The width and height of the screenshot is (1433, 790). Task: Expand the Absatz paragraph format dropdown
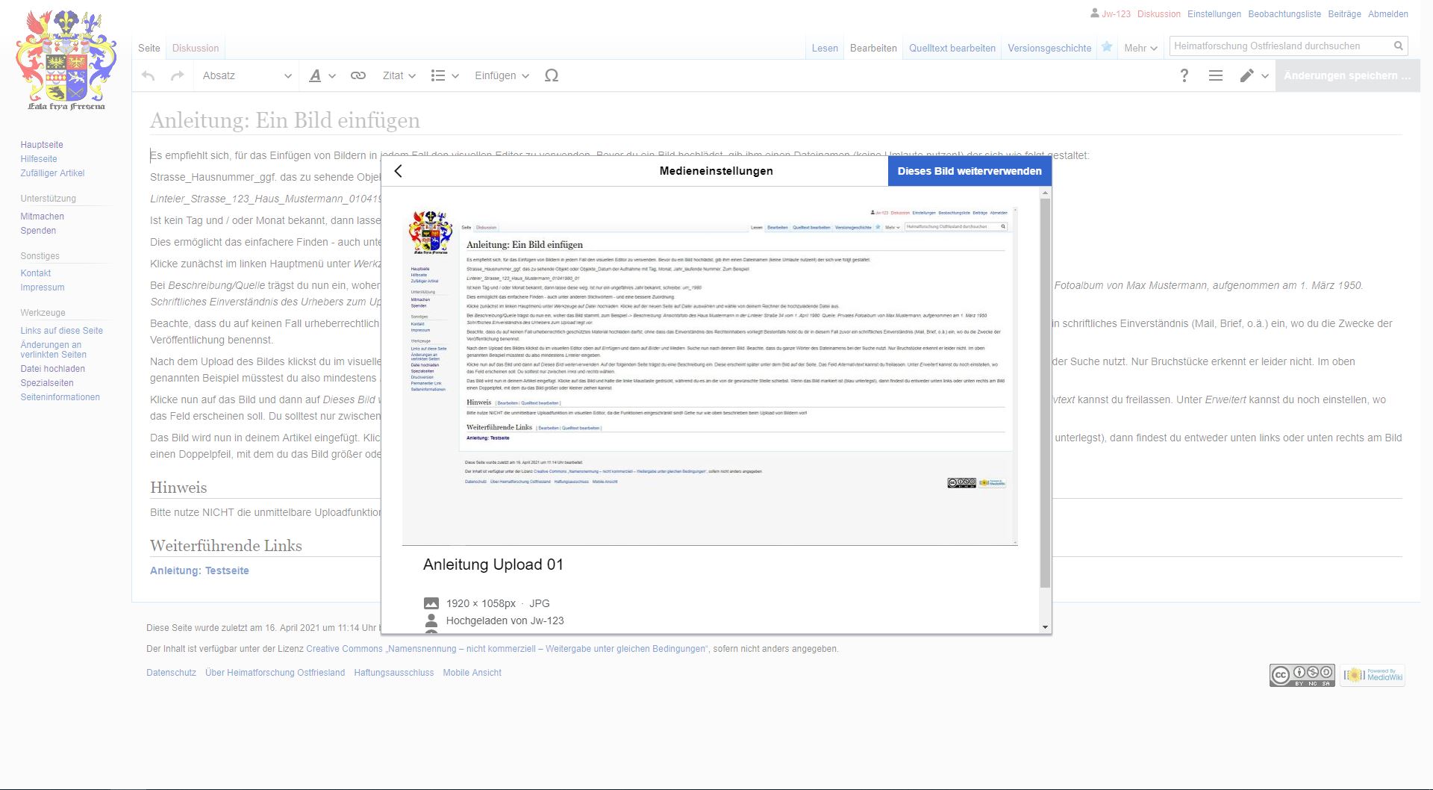pyautogui.click(x=247, y=76)
